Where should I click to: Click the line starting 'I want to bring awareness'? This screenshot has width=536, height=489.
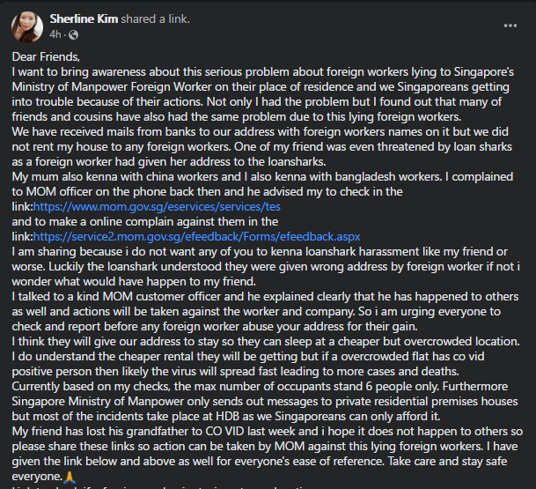pos(263,72)
